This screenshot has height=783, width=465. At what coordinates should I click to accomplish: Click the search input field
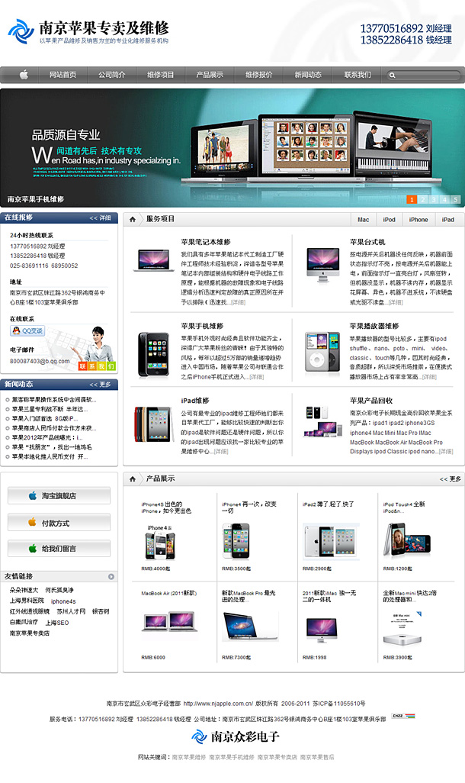point(423,76)
